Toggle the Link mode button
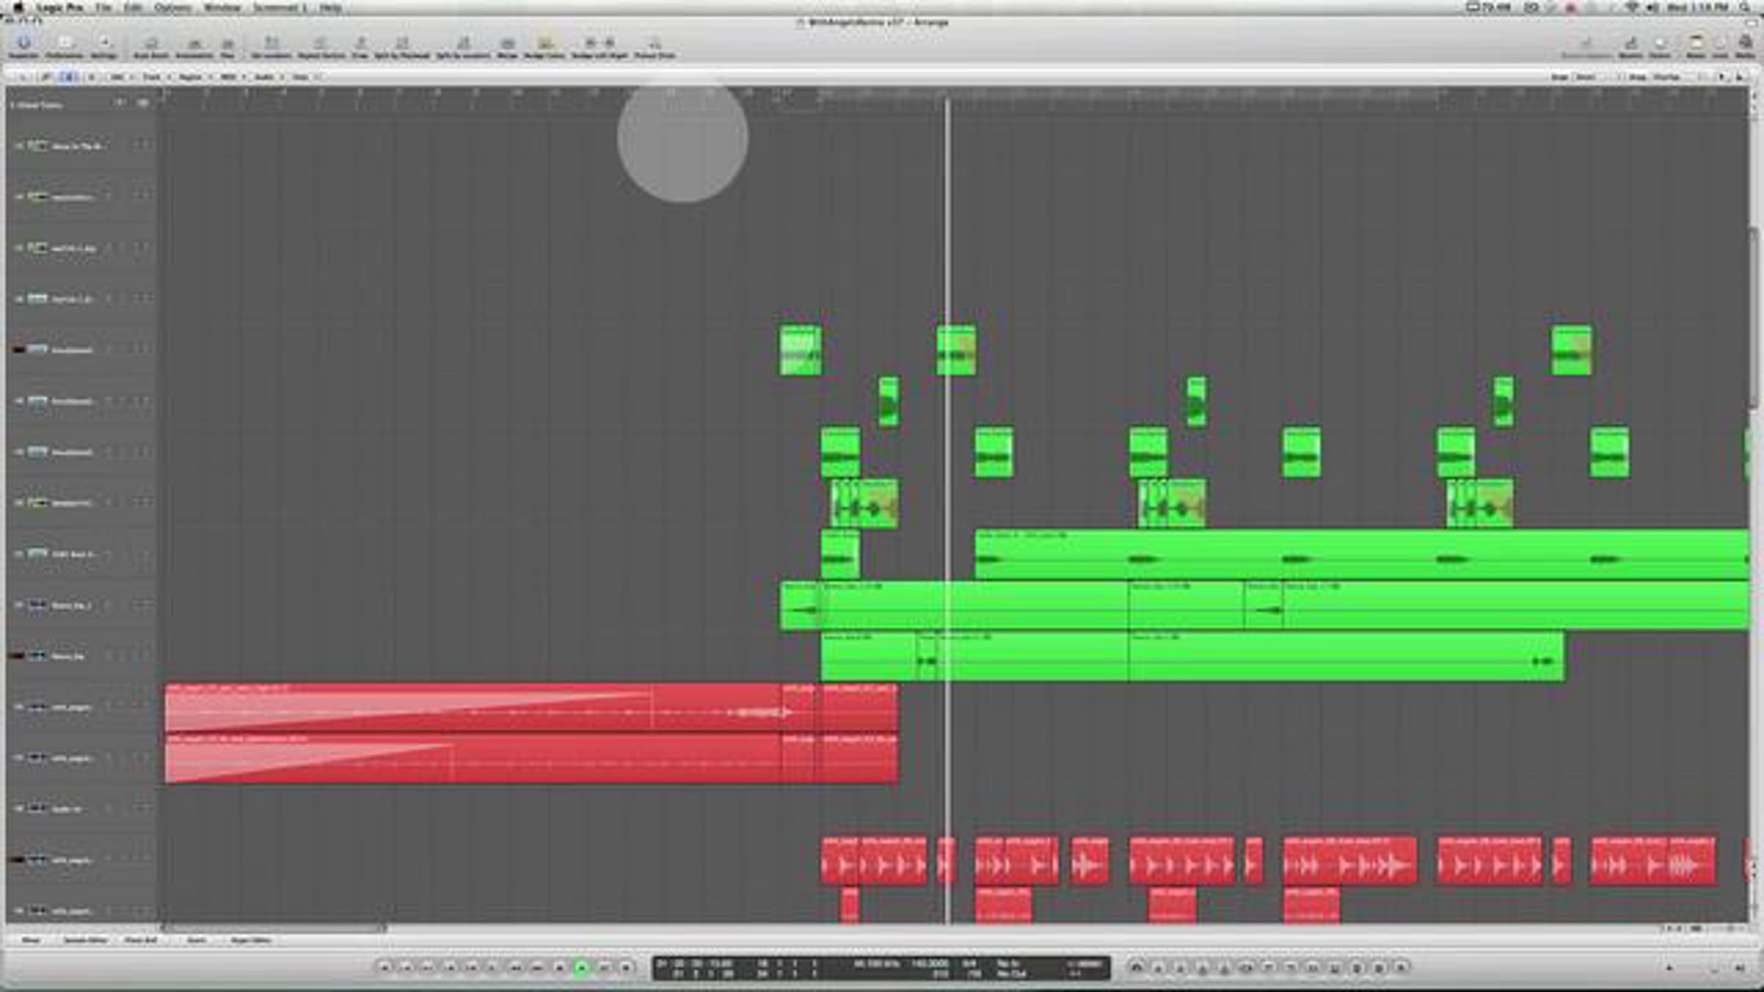The height and width of the screenshot is (992, 1764). (46, 76)
